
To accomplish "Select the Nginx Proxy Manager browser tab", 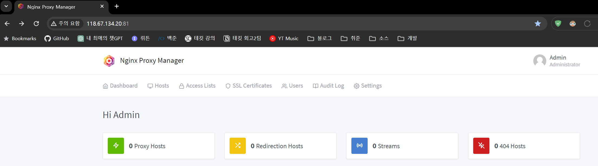I will tap(61, 7).
